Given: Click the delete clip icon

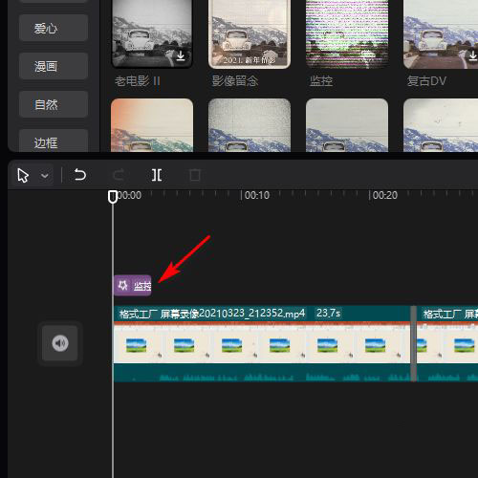Looking at the screenshot, I should tap(195, 175).
